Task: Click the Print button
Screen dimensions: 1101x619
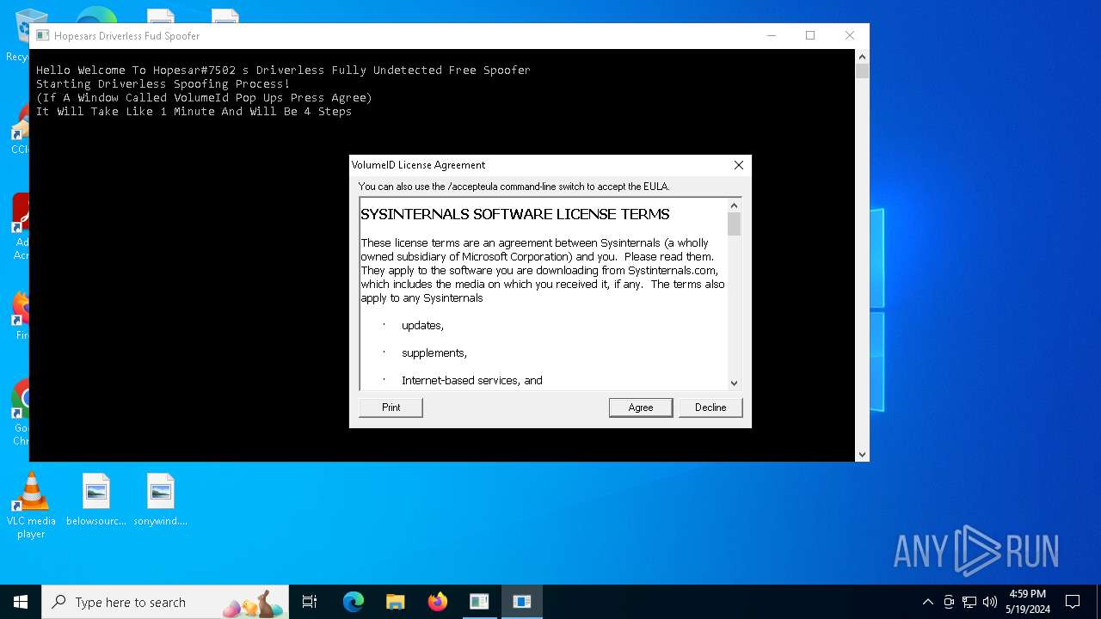Action: tap(391, 408)
